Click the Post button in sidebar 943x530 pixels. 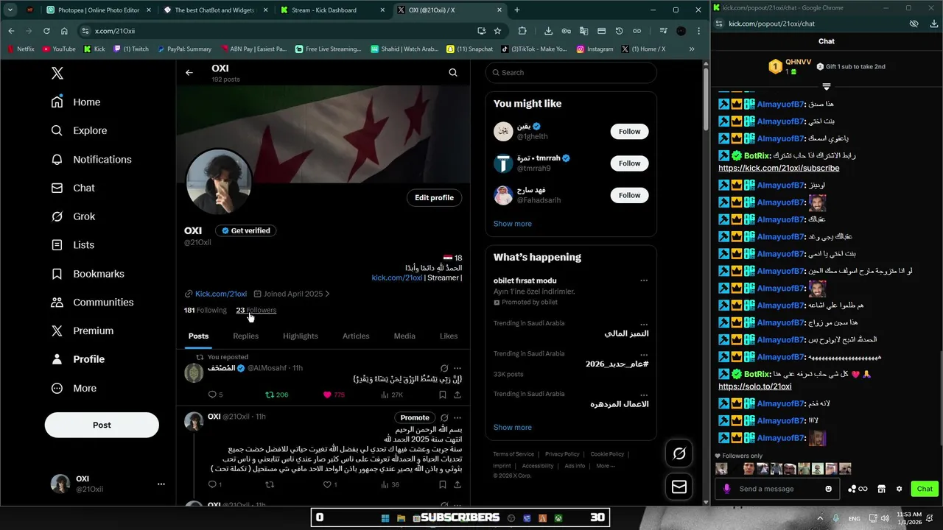(x=102, y=425)
